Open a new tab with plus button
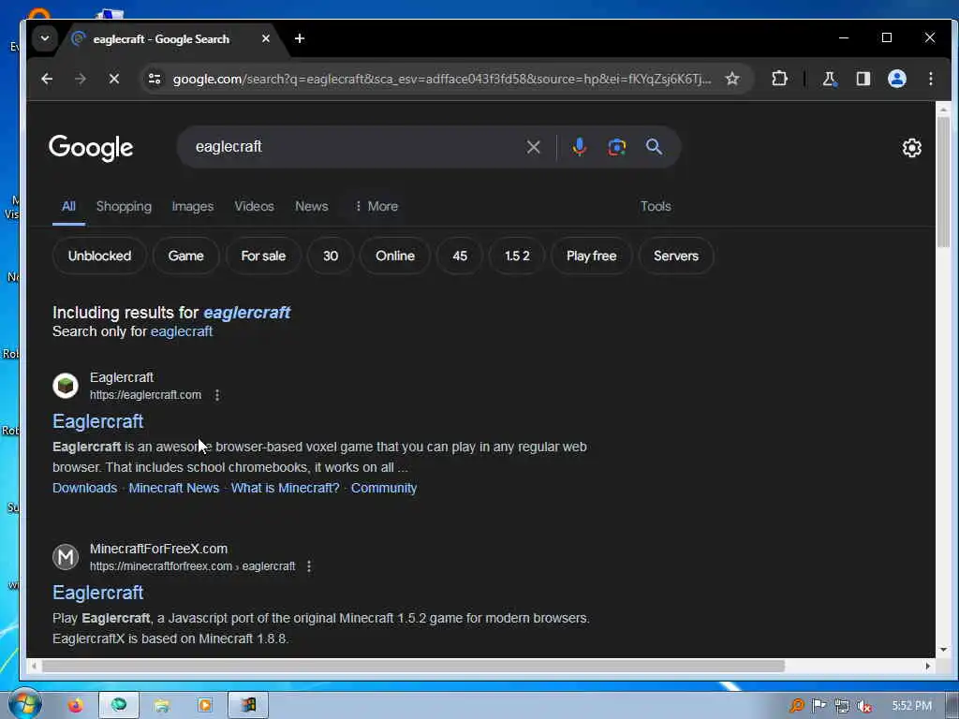Viewport: 959px width, 719px height. click(x=299, y=38)
